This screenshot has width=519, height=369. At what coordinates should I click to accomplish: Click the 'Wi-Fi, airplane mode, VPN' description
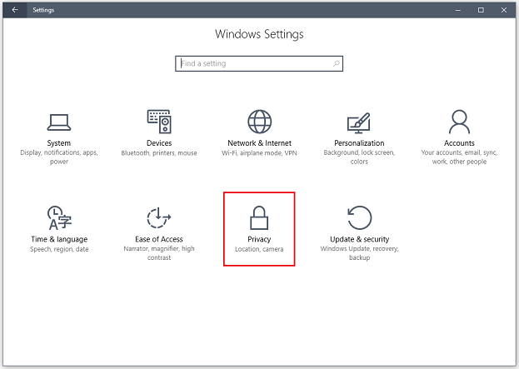259,153
